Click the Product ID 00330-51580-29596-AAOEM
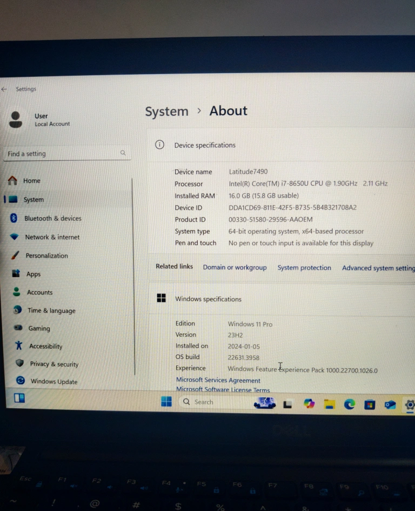Screen dimensions: 415x511 pos(271,219)
